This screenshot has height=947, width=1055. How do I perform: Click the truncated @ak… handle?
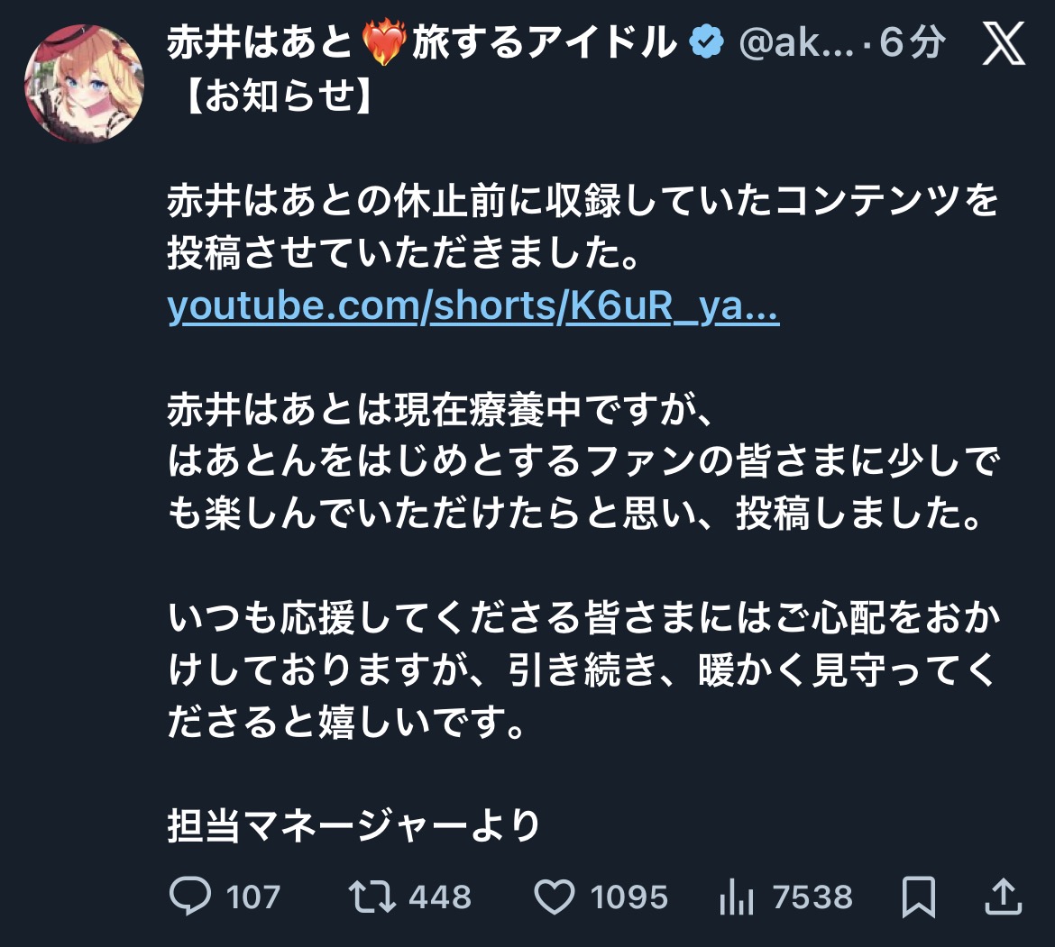795,42
